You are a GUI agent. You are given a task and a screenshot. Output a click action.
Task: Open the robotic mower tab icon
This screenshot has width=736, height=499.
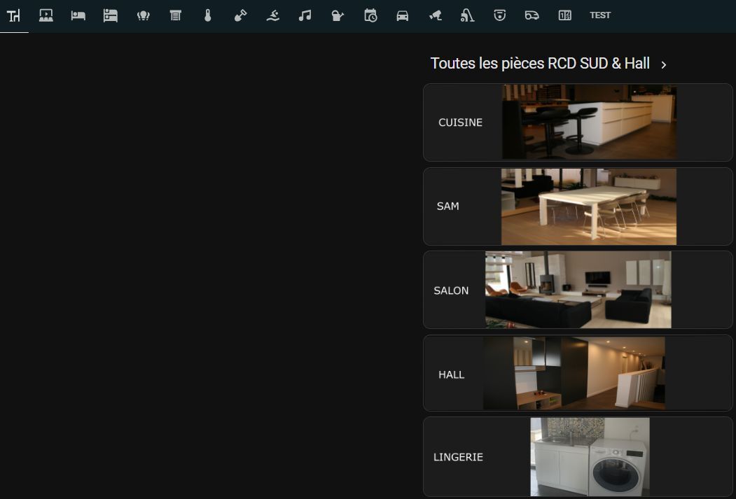point(532,15)
